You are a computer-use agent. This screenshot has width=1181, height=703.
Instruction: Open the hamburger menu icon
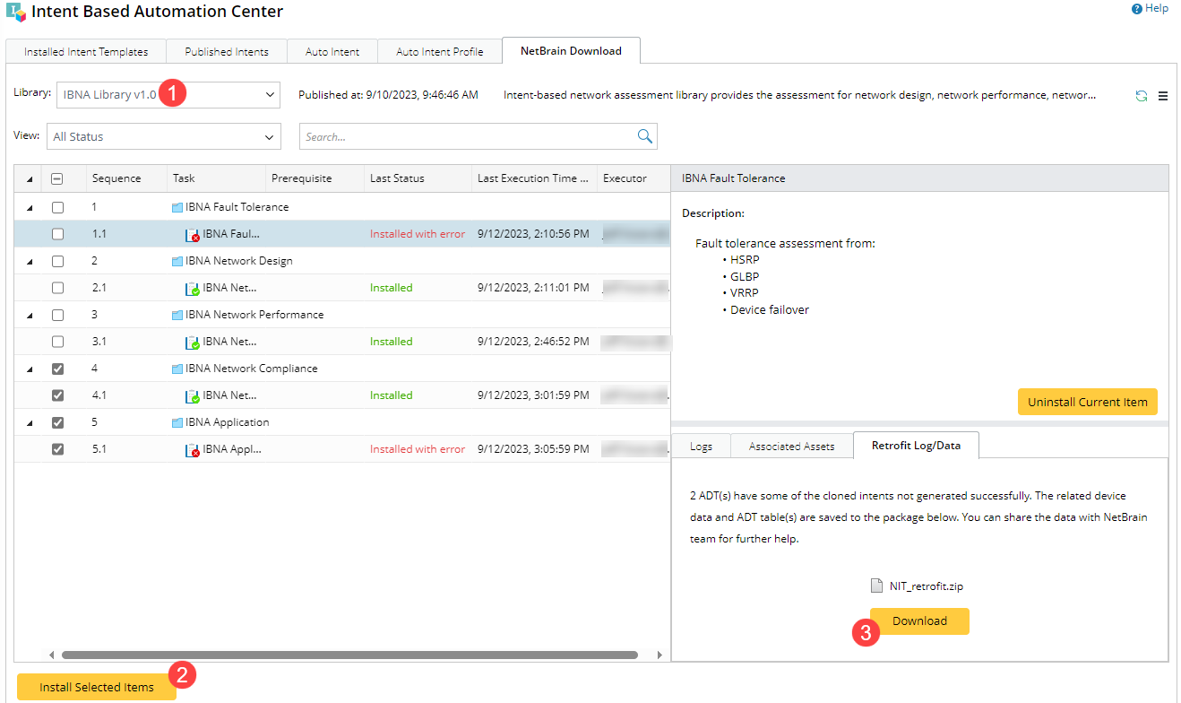[1163, 96]
